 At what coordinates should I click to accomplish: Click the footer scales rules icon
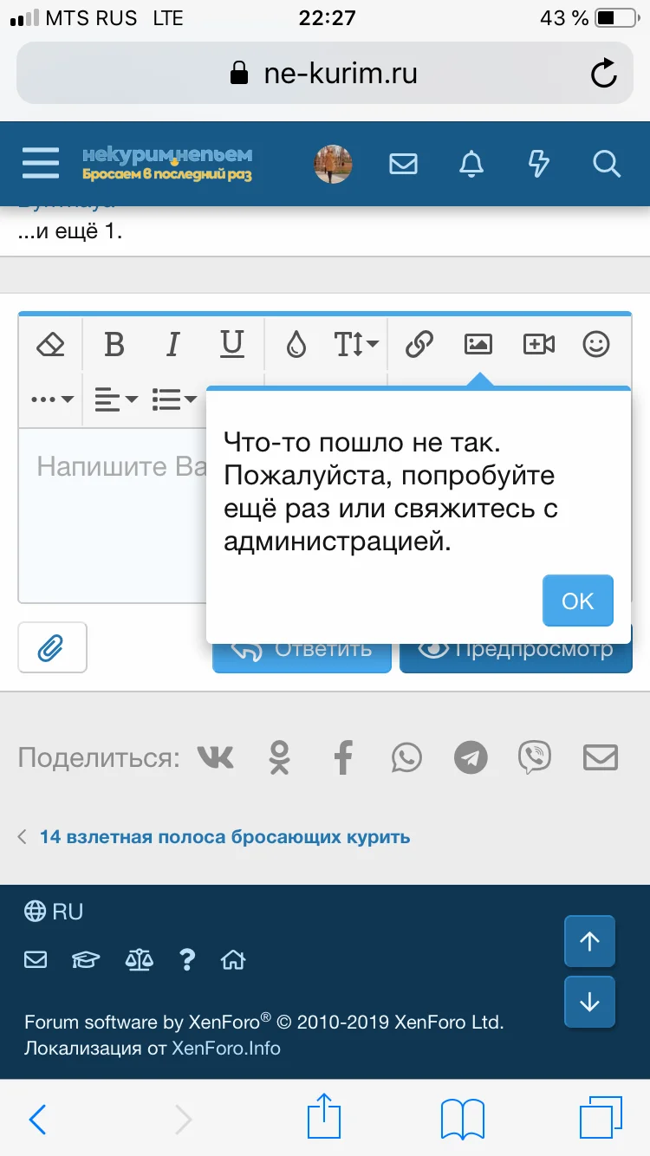140,960
